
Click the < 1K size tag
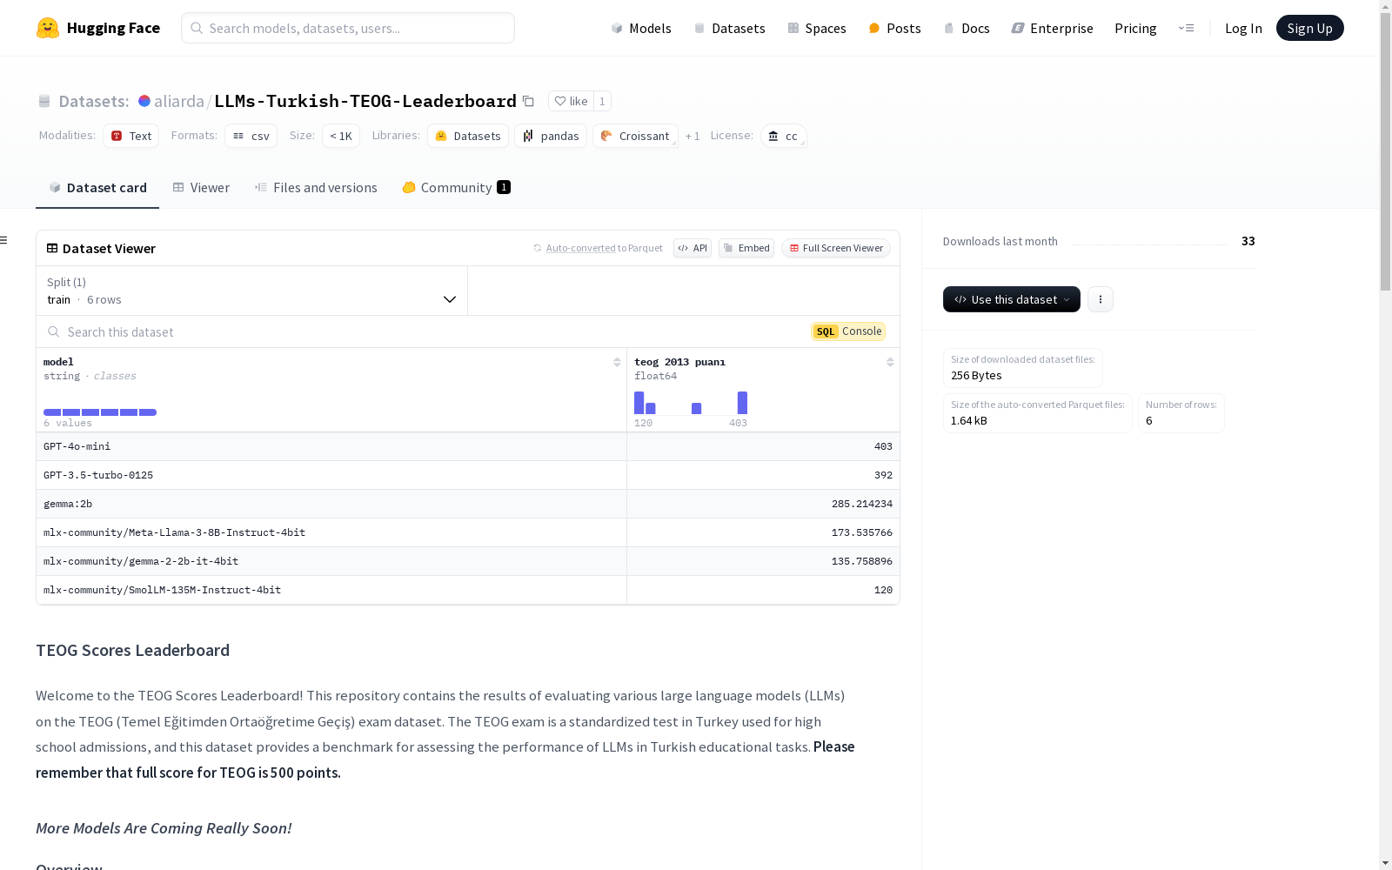pyautogui.click(x=341, y=136)
